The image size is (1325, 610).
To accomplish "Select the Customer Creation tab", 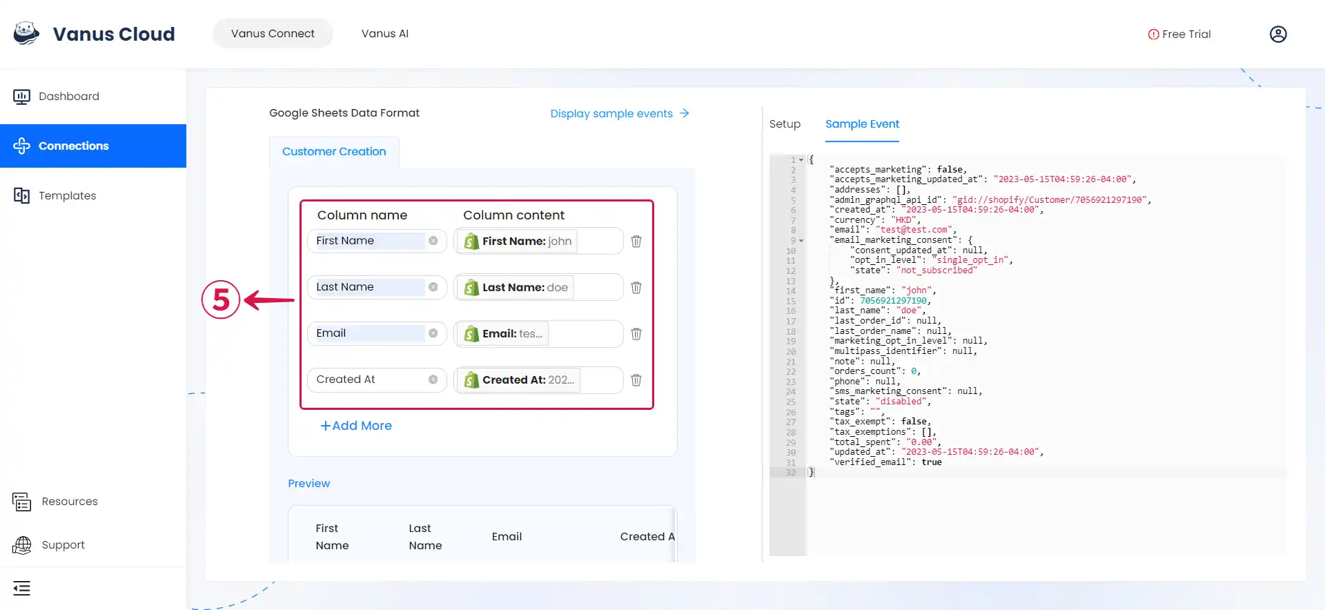I will tap(334, 152).
